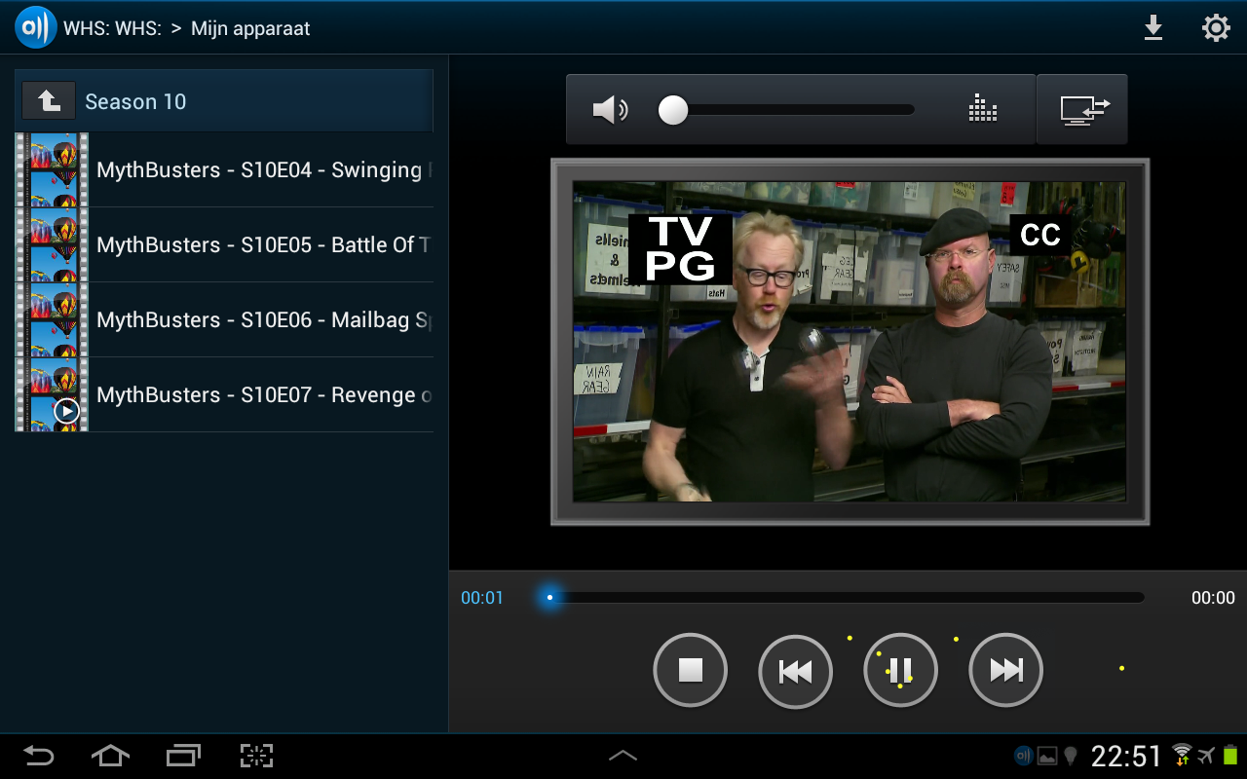This screenshot has width=1247, height=779.
Task: Open the equalizer sound settings
Action: 983,109
